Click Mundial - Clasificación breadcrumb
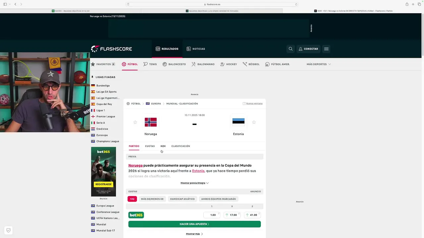424x238 pixels. 182,103
